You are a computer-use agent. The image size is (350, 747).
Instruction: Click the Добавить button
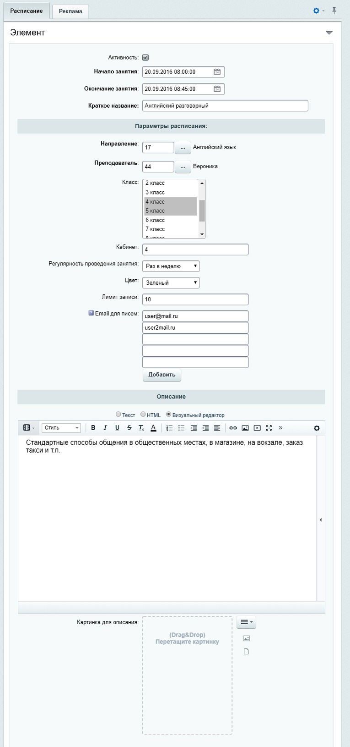pos(162,375)
